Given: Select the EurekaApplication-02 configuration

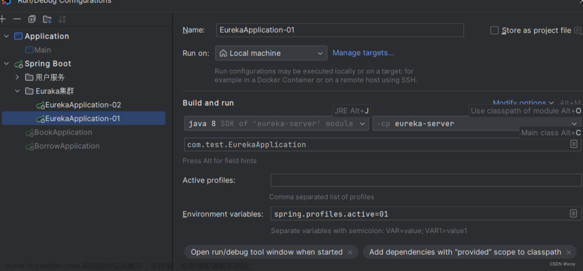Looking at the screenshot, I should point(83,105).
